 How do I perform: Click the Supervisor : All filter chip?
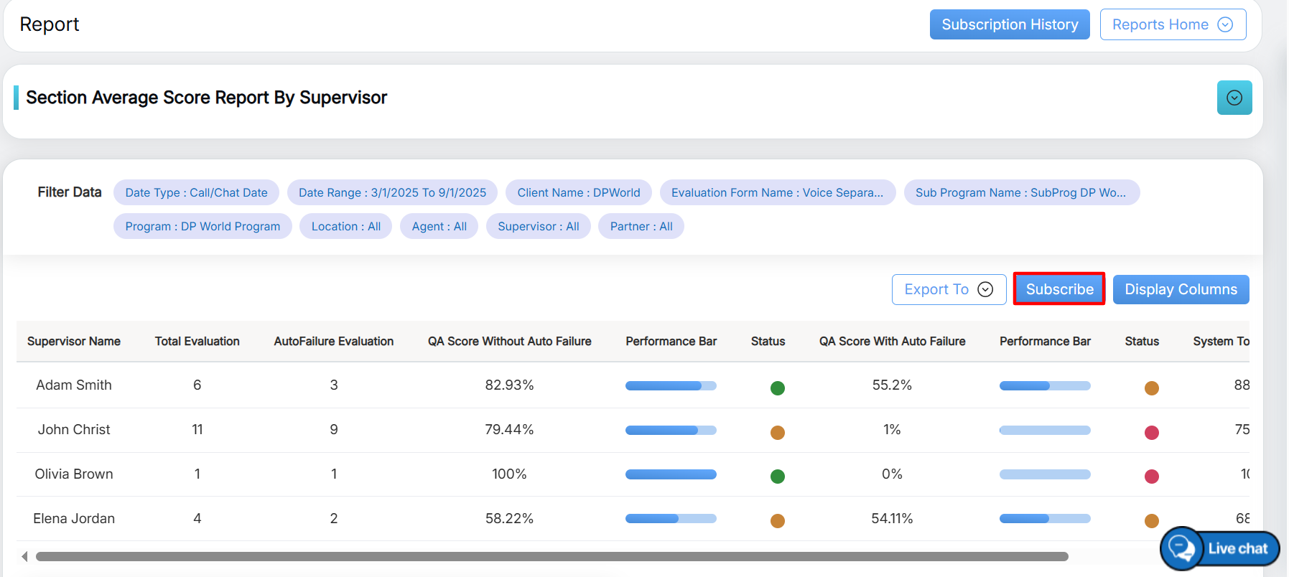click(x=538, y=226)
